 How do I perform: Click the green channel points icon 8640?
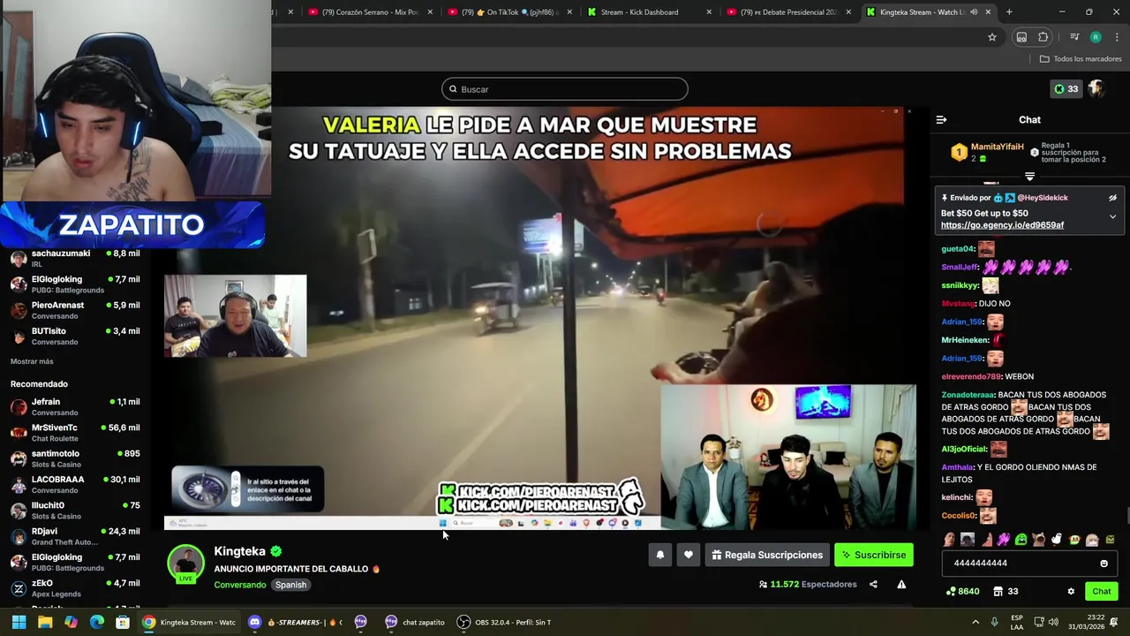962,591
